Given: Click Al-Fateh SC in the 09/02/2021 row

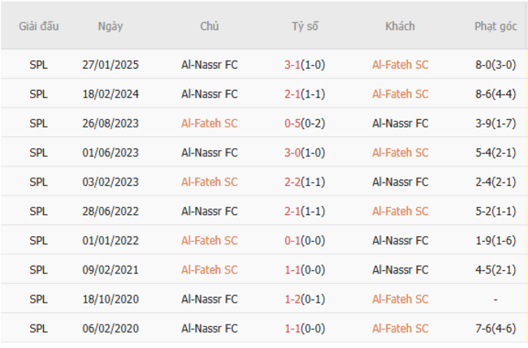Looking at the screenshot, I should tap(210, 269).
